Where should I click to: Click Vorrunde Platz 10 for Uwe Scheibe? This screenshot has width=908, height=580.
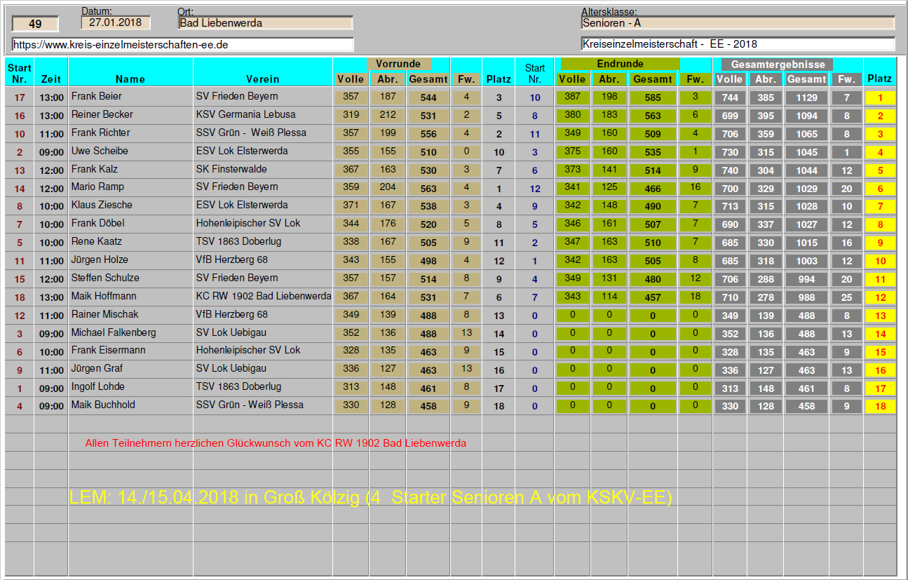499,152
